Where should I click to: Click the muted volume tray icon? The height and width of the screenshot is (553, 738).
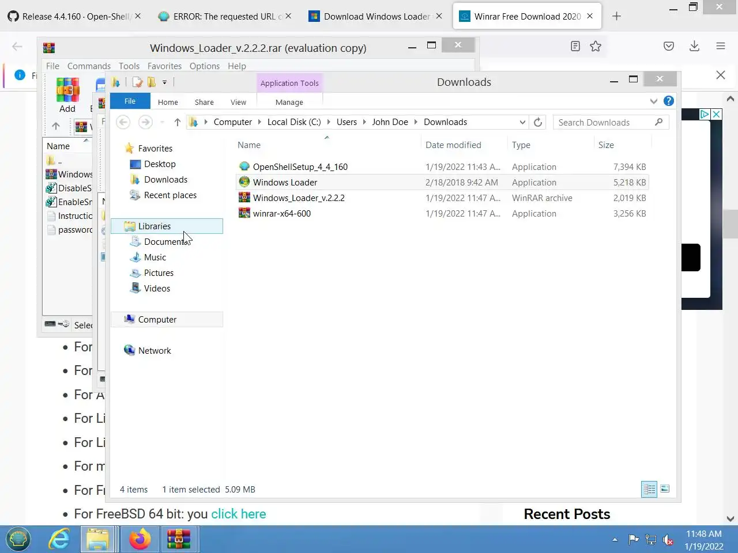click(668, 540)
